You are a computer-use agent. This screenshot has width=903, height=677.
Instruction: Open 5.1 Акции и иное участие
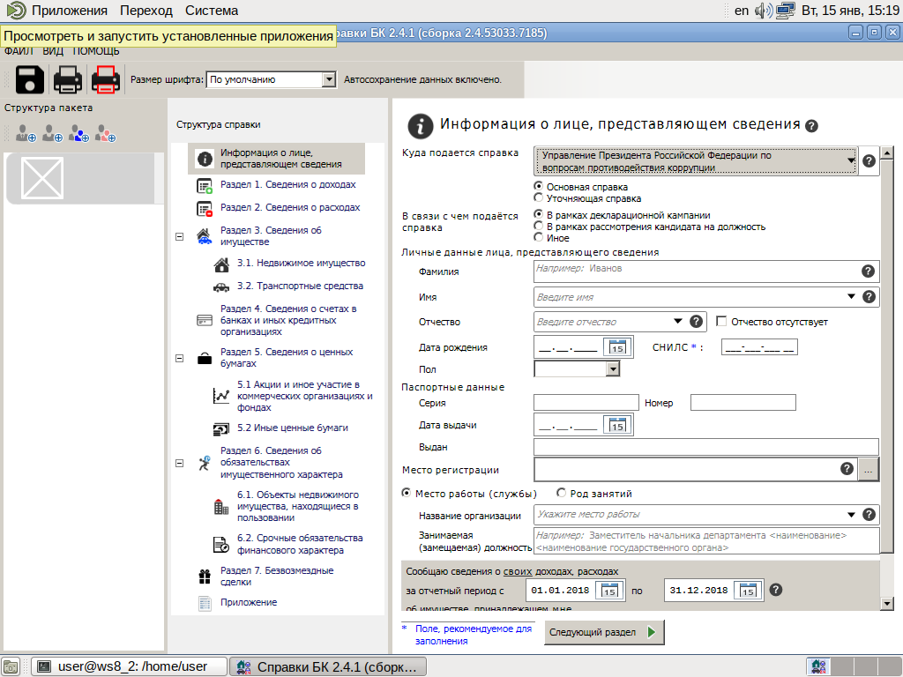point(304,396)
